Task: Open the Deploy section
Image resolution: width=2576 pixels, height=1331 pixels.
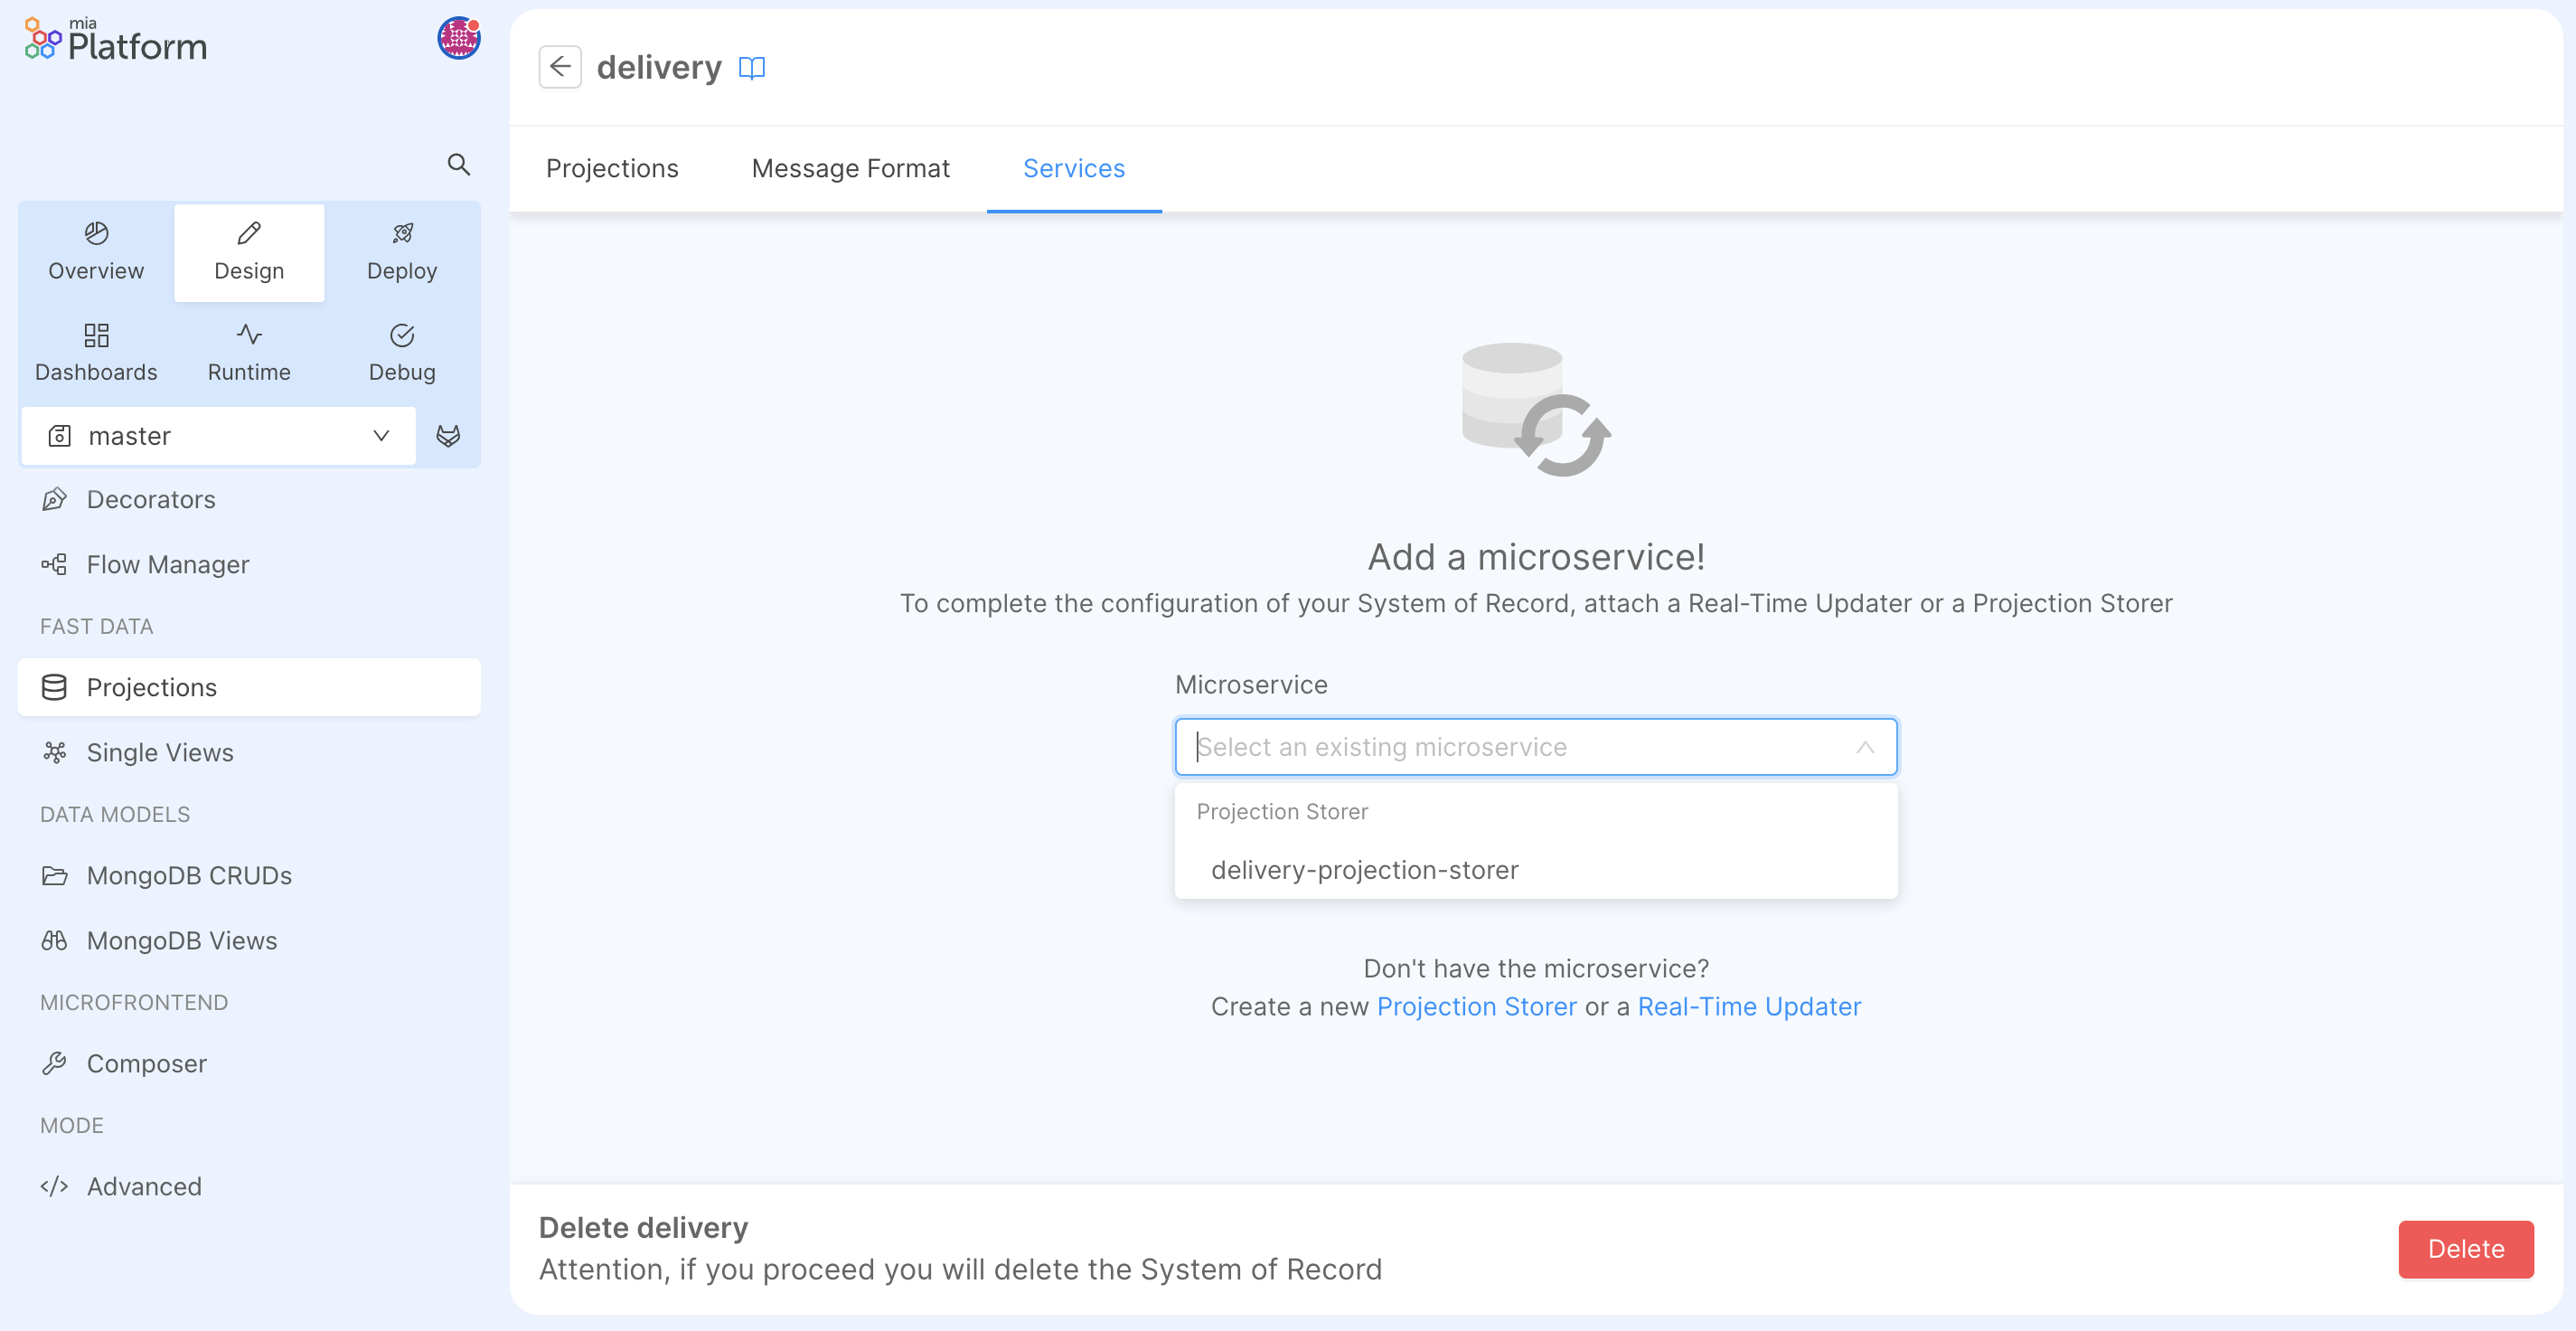Action: click(401, 250)
